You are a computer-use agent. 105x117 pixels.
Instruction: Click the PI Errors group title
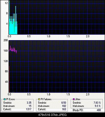point(11,99)
